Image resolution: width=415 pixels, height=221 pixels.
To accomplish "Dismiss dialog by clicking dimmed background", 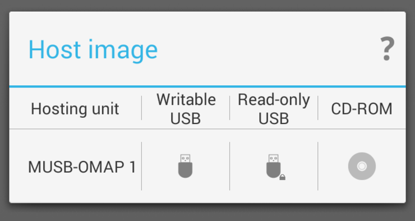I will (208, 213).
